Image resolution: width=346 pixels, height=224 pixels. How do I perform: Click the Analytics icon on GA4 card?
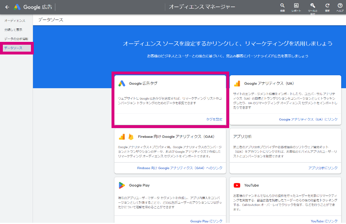[122, 137]
